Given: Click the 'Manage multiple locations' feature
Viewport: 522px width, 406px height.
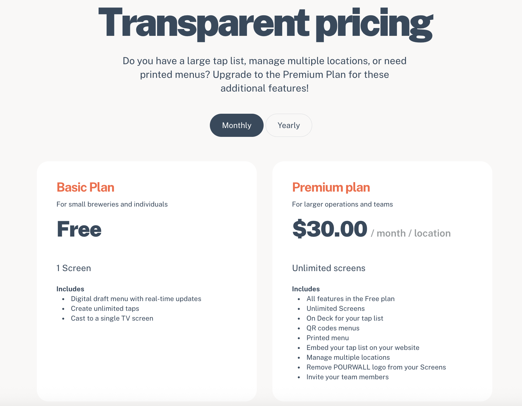Looking at the screenshot, I should pyautogui.click(x=348, y=357).
